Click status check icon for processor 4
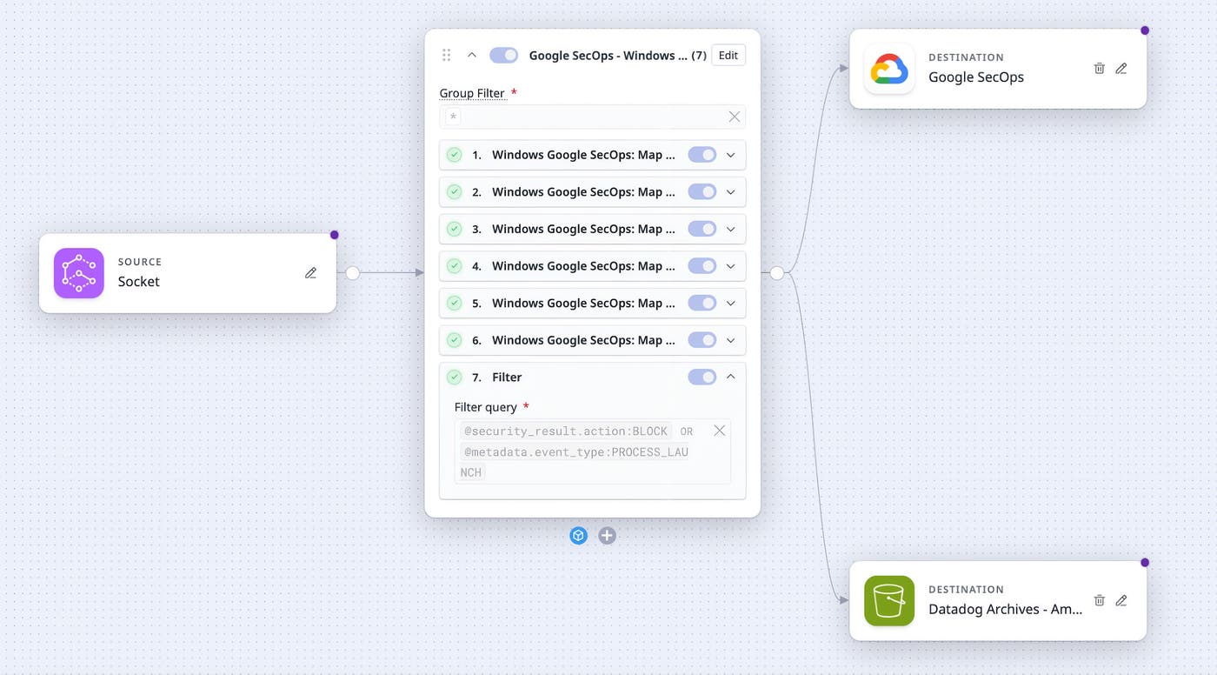The height and width of the screenshot is (675, 1217). point(454,266)
